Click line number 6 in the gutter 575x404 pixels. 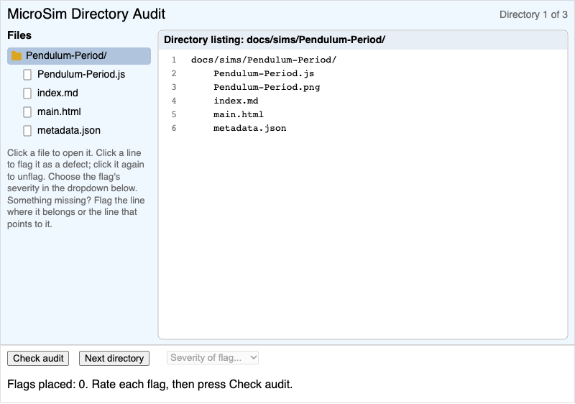click(174, 128)
